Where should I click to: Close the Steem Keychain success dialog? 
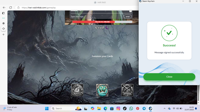(x=169, y=77)
